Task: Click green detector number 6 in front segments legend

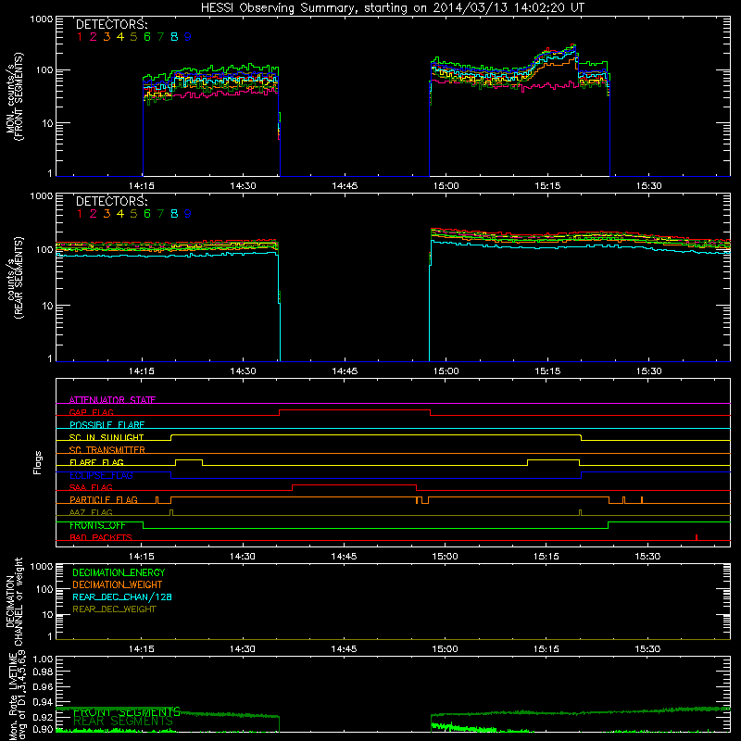Action: pos(147,37)
